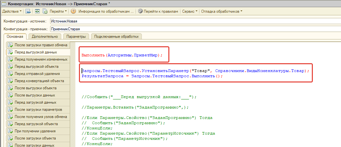
Task: Select handler Перед выгрузкой данных
Action: pyautogui.click(x=38, y=52)
